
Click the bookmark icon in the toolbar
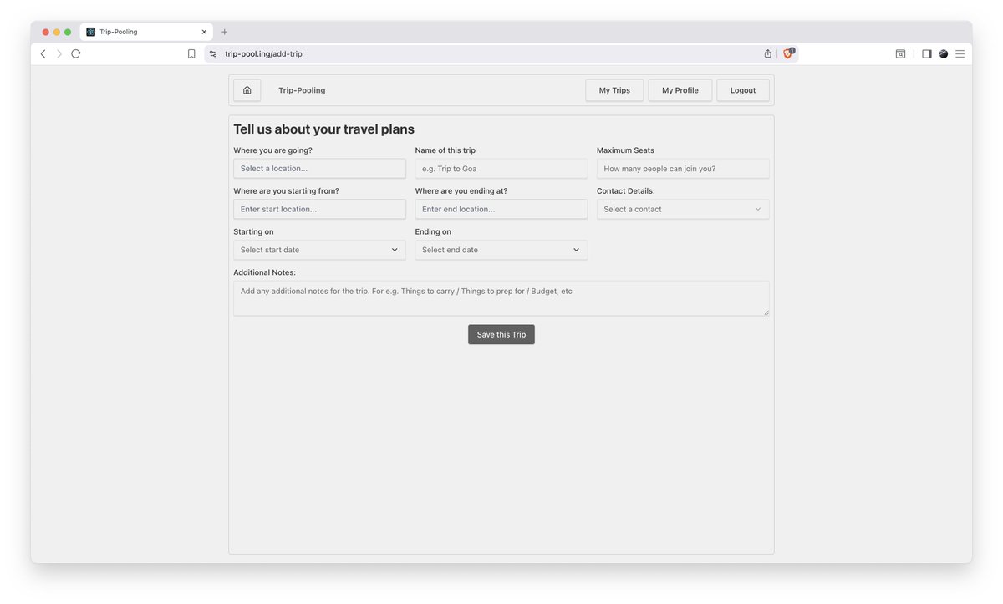point(191,53)
